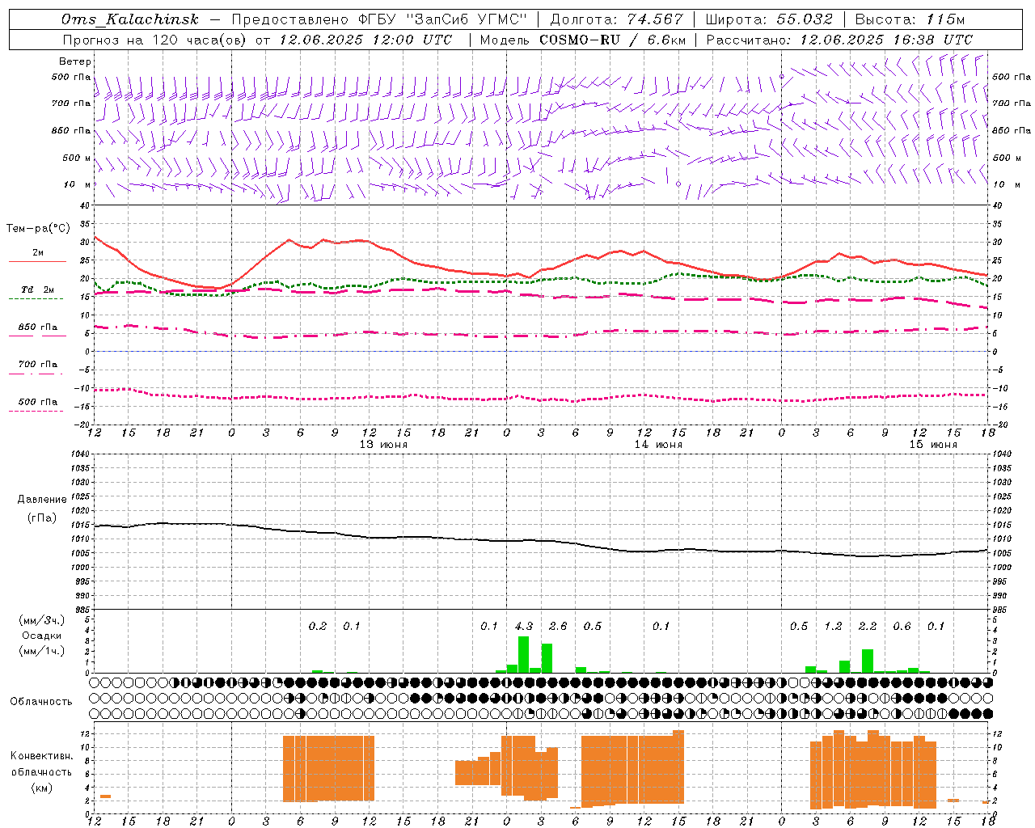Click the Td 2м dew point legend label

pos(38,289)
